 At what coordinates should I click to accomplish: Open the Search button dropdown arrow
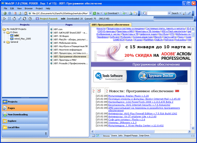(x=180, y=13)
